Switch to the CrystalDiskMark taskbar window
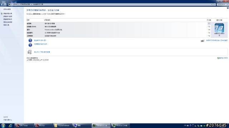 (62, 126)
